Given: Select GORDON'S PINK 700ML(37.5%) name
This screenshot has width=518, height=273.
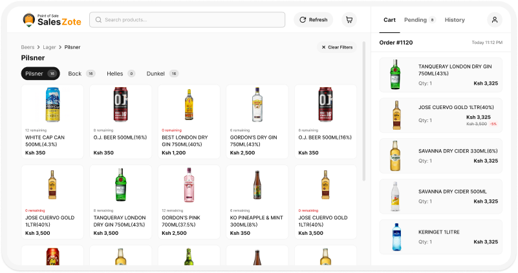Looking at the screenshot, I should point(181,221).
